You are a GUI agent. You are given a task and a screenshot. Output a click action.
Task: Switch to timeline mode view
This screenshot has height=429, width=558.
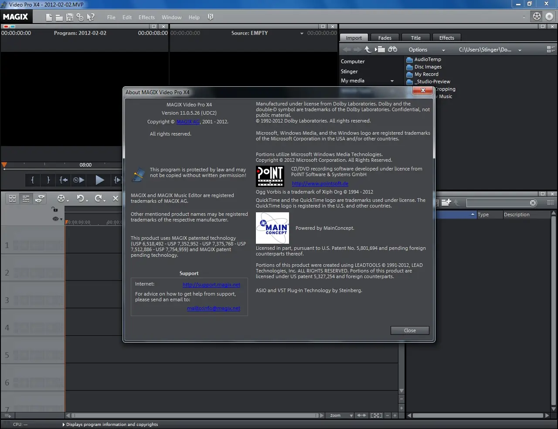pyautogui.click(x=26, y=199)
